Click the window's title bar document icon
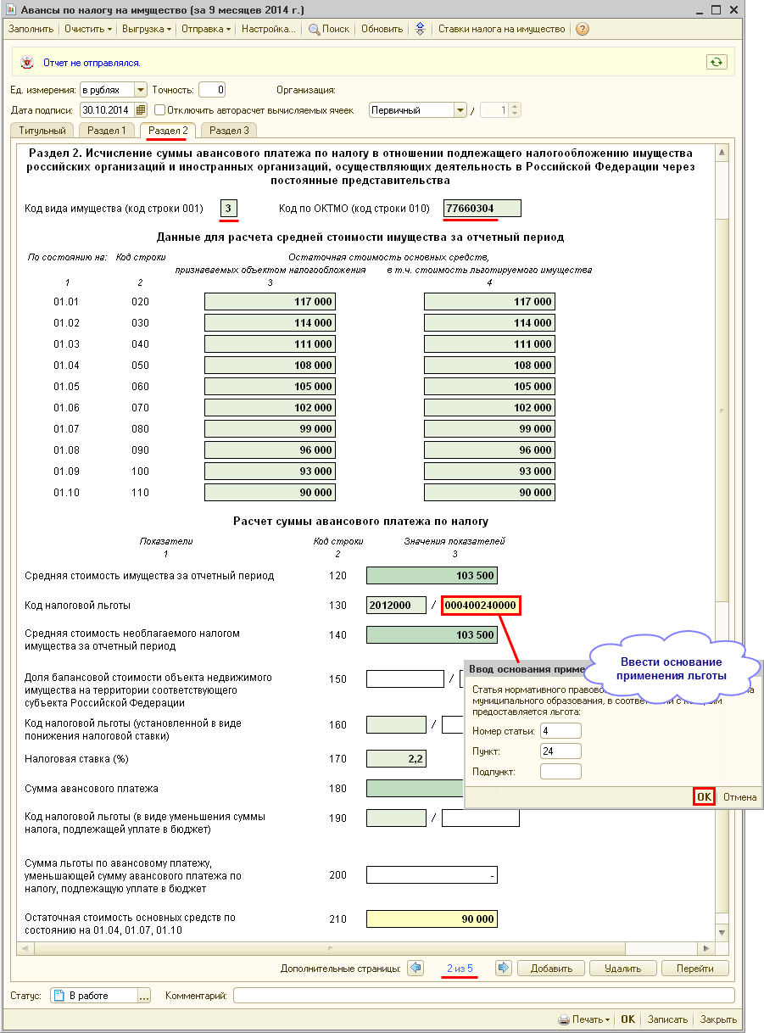This screenshot has width=764, height=1033. [11, 9]
